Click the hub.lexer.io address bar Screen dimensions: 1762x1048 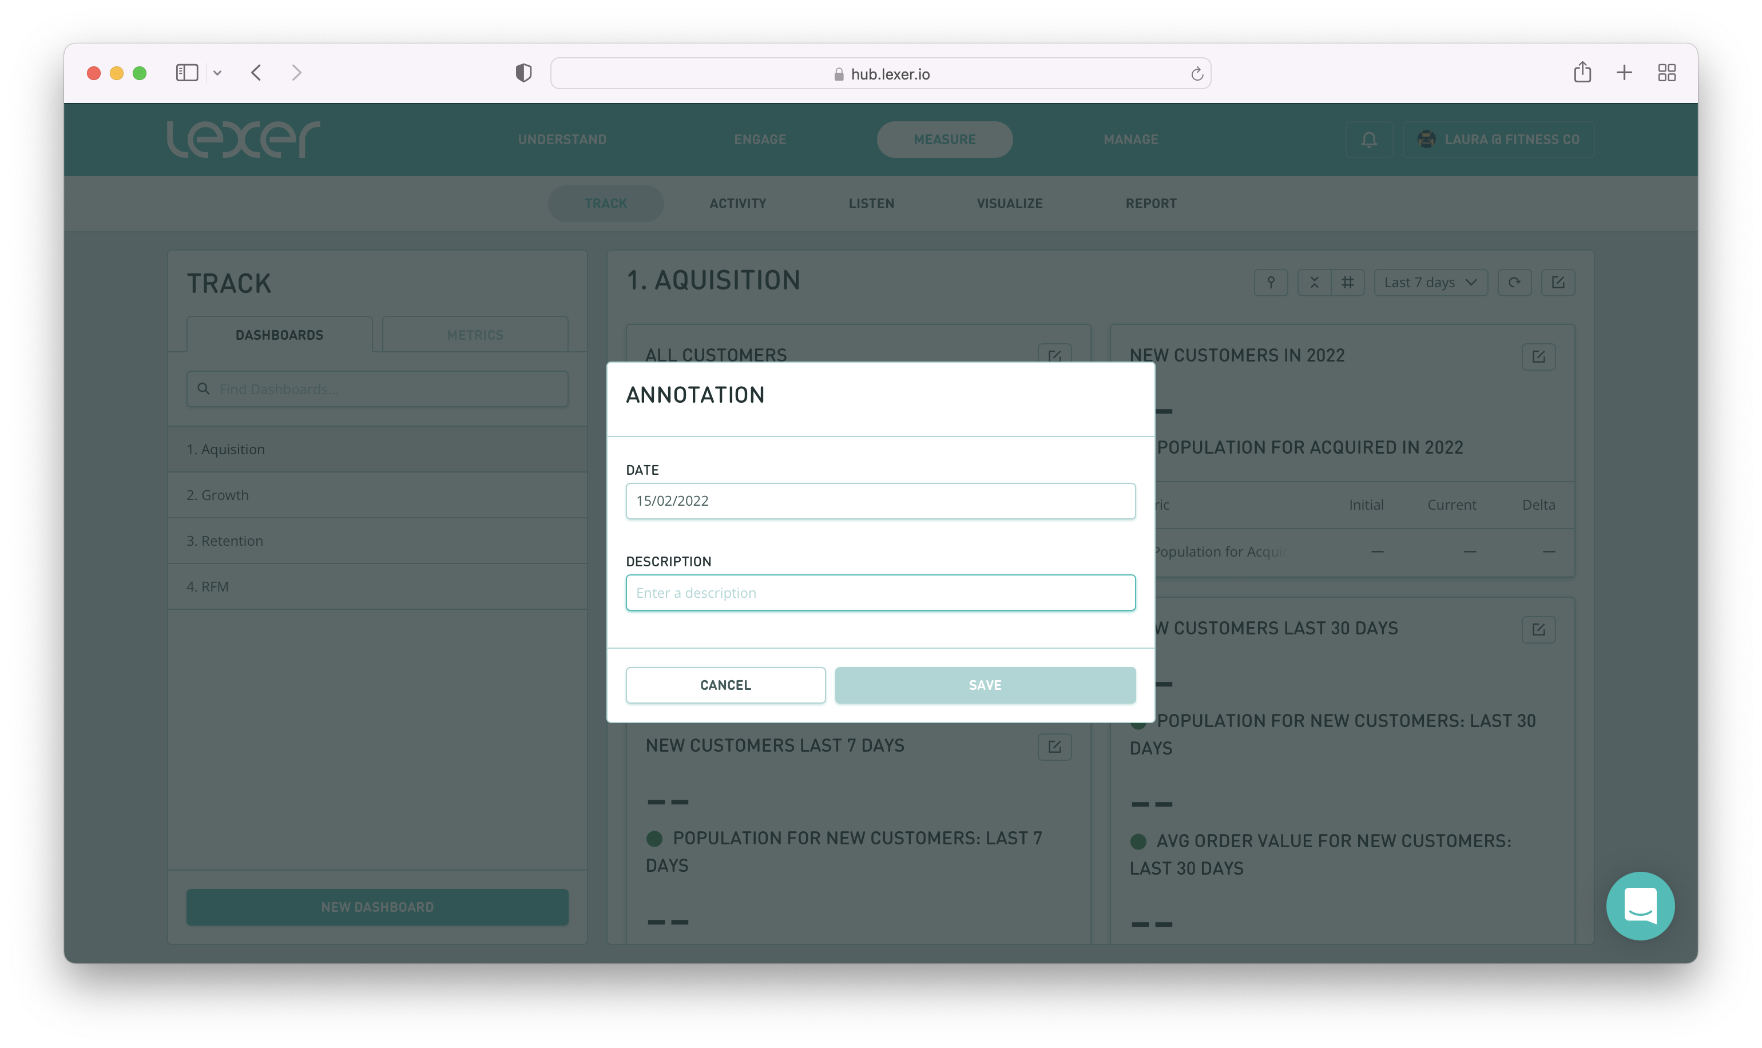tap(880, 73)
